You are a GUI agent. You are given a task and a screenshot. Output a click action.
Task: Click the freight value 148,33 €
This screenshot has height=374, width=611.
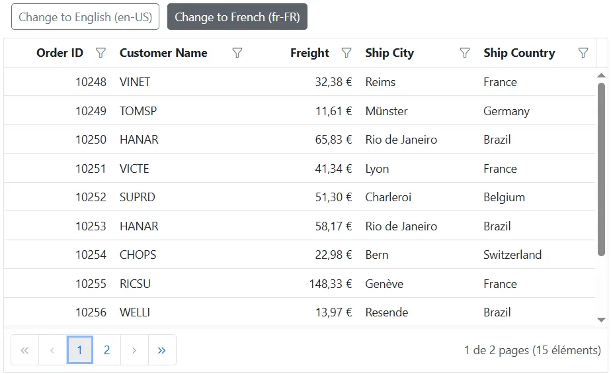(x=331, y=284)
